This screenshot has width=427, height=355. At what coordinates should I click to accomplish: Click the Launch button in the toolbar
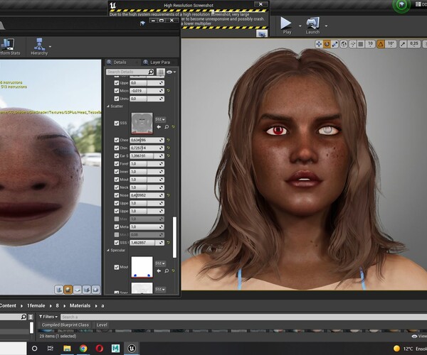tap(312, 26)
